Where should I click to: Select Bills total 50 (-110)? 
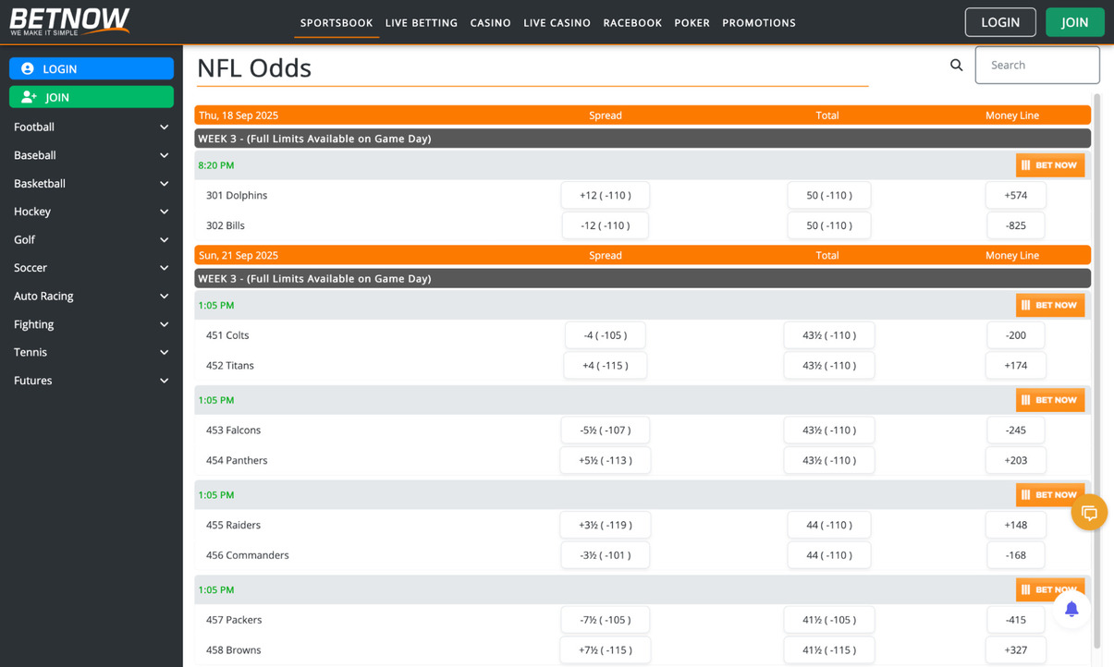[829, 225]
